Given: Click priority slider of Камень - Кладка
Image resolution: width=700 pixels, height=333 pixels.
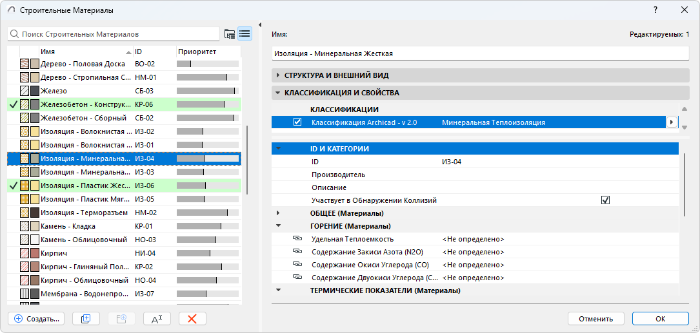Looking at the screenshot, I should (207, 226).
